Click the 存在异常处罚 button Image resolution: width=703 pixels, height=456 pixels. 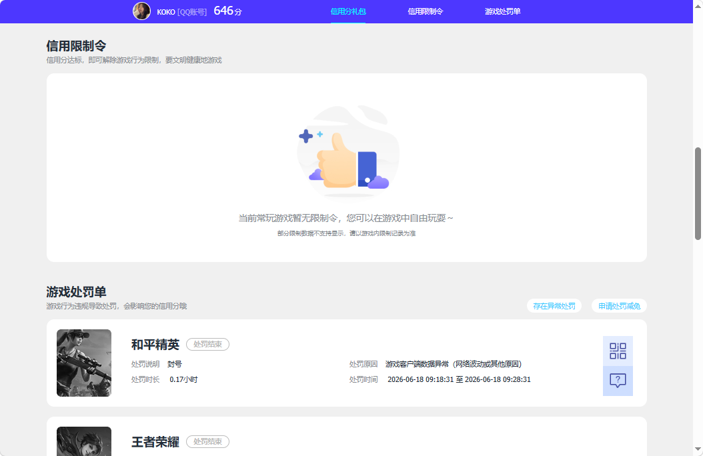pos(554,306)
